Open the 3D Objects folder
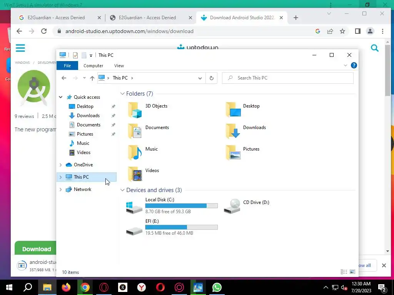This screenshot has height=295, width=394. (147, 110)
